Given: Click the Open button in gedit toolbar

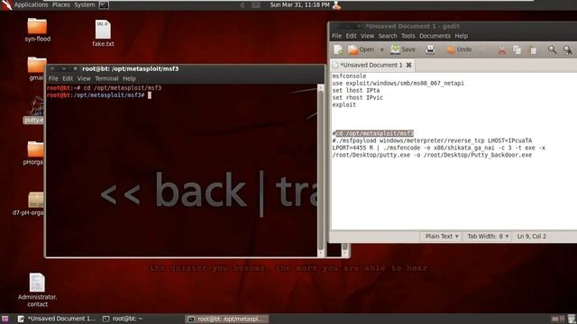Looking at the screenshot, I should click(x=361, y=49).
